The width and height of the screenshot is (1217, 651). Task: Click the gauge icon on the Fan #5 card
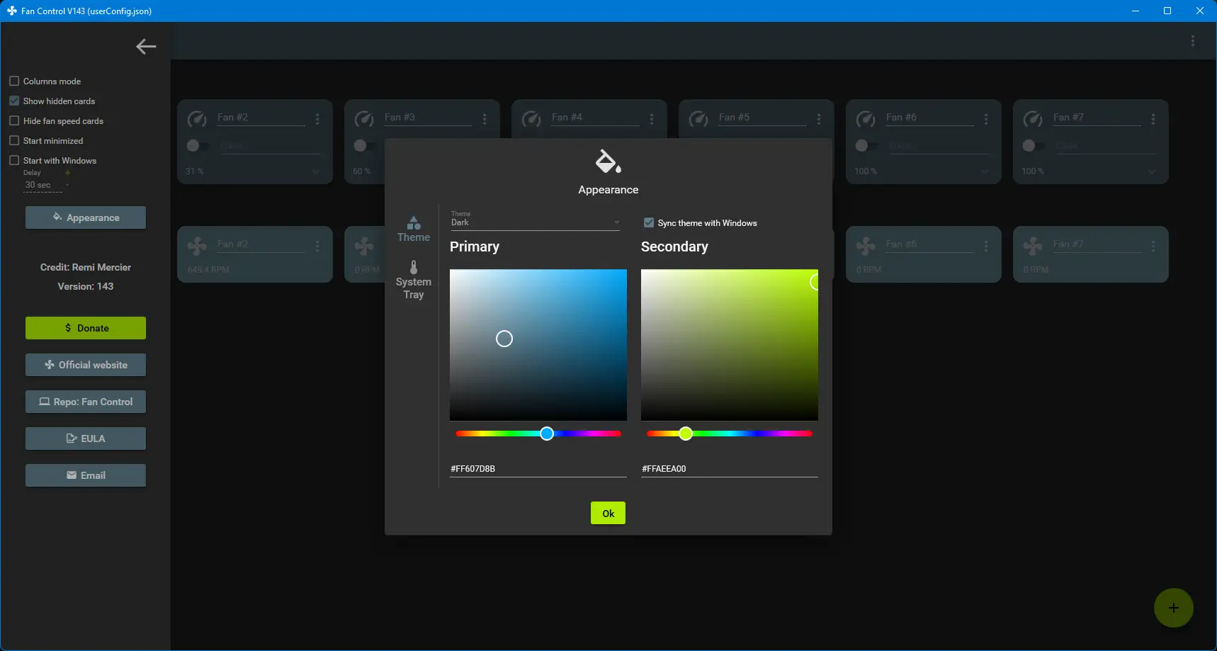(698, 119)
